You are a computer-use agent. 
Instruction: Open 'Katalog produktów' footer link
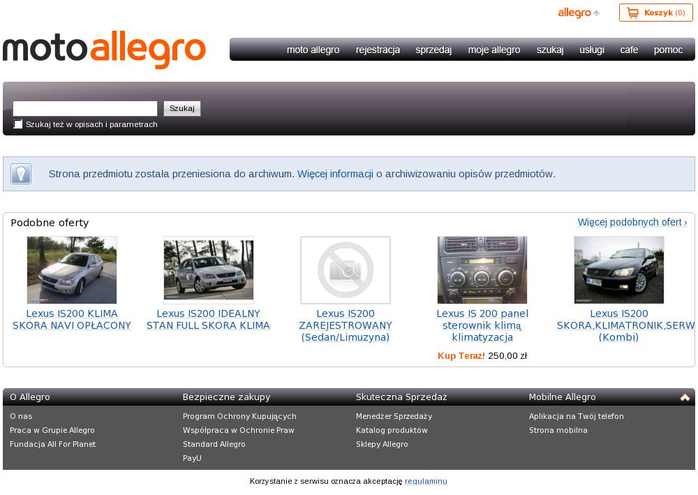pos(392,430)
